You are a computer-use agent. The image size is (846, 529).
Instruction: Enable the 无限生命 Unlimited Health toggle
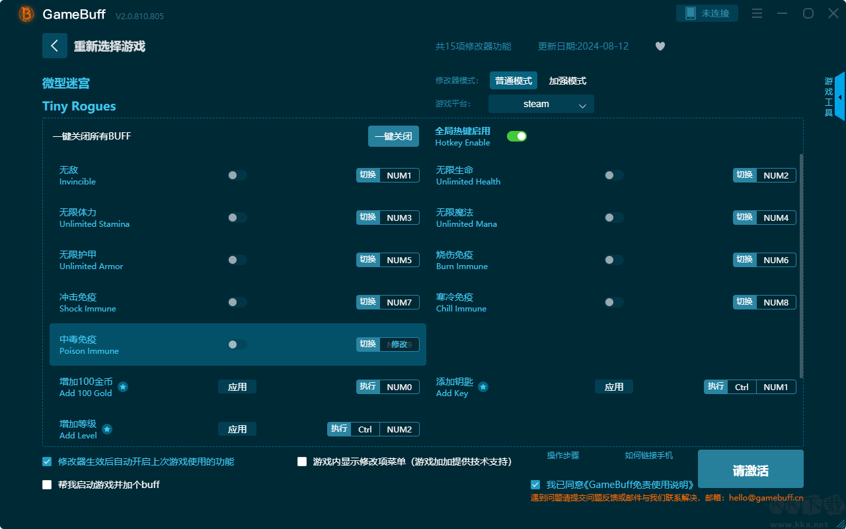614,175
